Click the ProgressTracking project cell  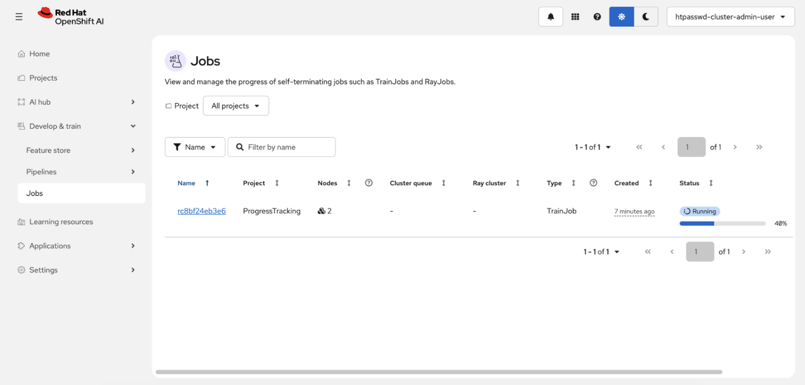272,211
